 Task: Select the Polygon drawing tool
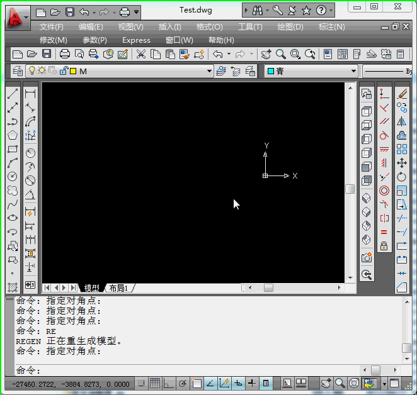click(x=12, y=135)
